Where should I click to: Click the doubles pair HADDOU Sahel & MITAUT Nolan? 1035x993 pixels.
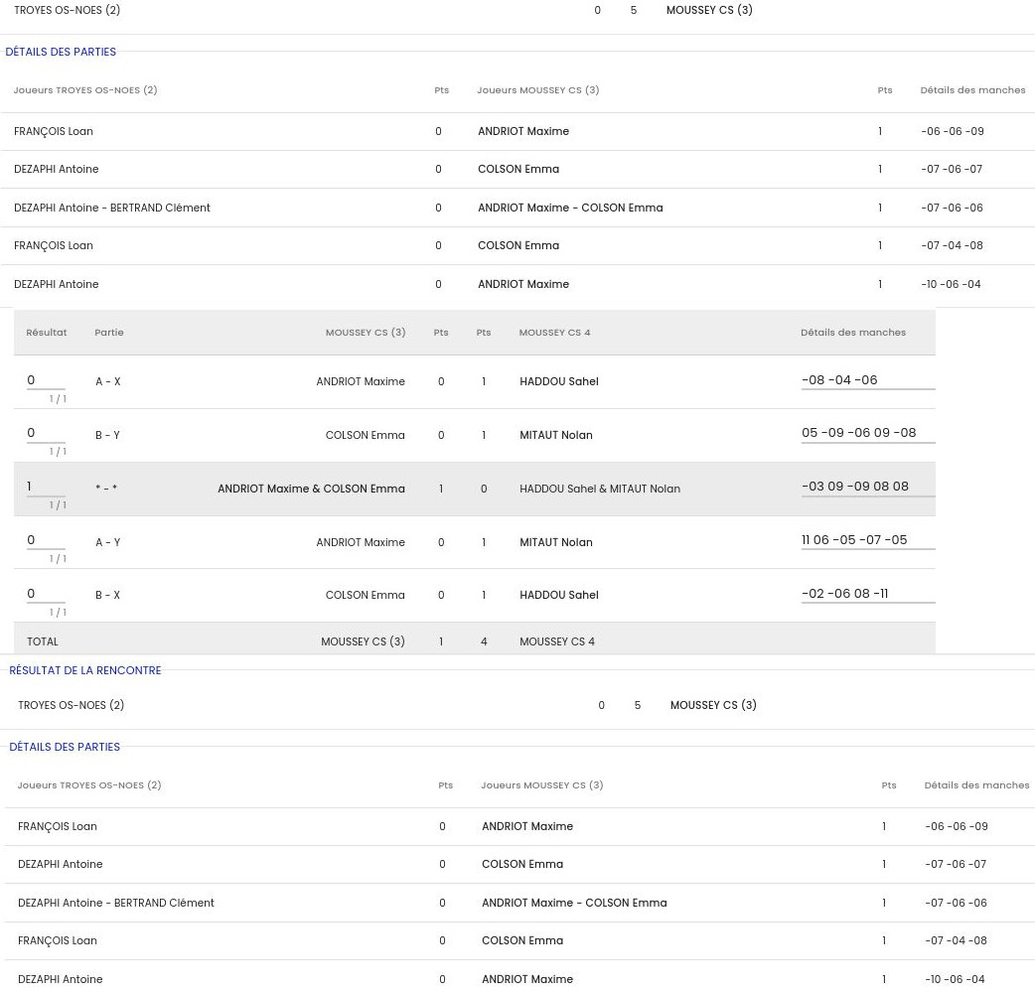[x=599, y=489]
